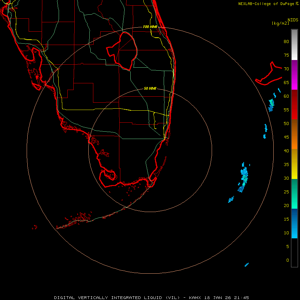Click the 40 value on VIL scale

(x=286, y=151)
